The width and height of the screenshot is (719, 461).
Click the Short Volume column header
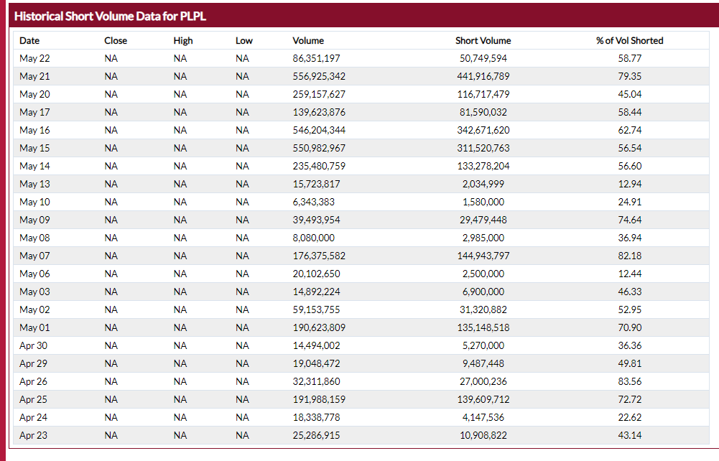click(483, 40)
